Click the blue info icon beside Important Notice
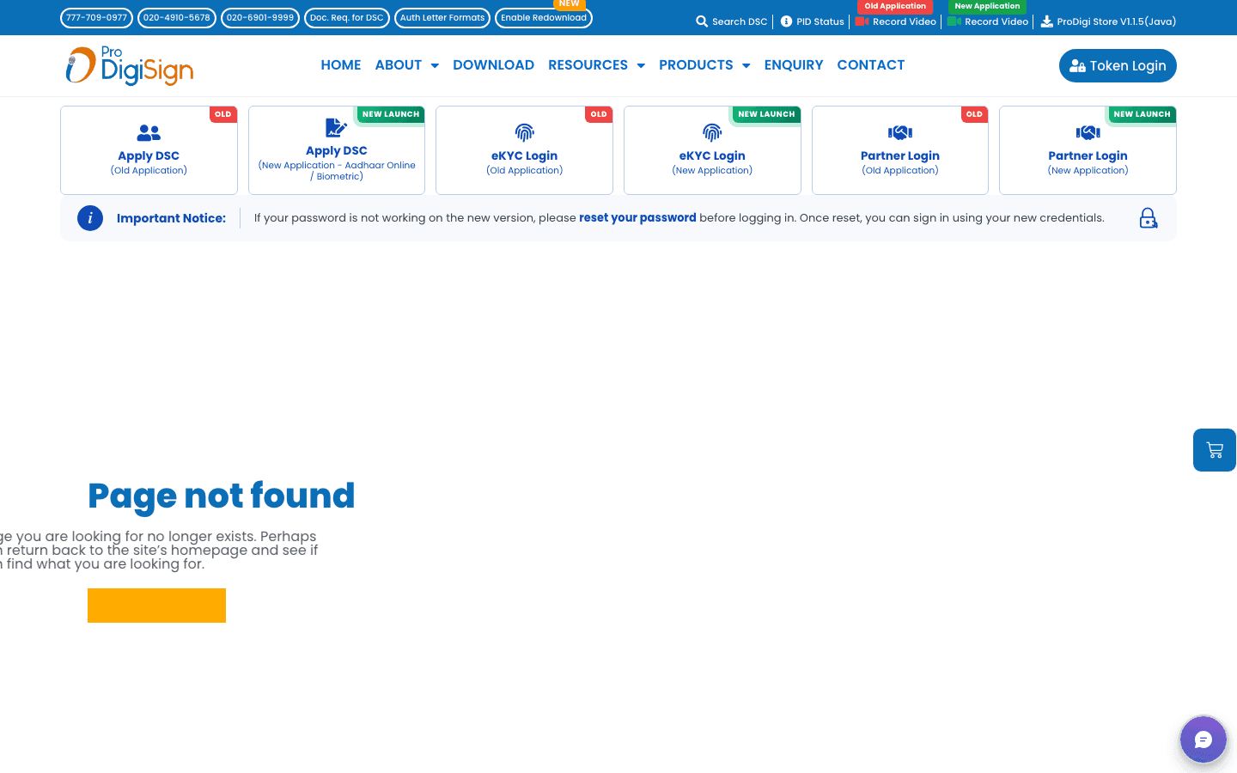Image resolution: width=1237 pixels, height=773 pixels. [x=90, y=218]
